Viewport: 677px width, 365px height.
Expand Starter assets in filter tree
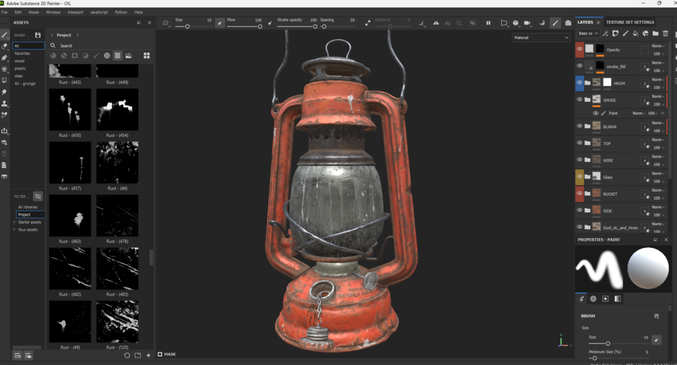[15, 222]
